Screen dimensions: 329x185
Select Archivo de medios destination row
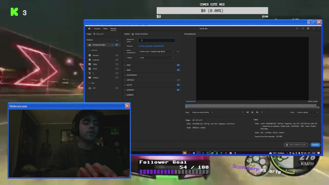(x=103, y=45)
